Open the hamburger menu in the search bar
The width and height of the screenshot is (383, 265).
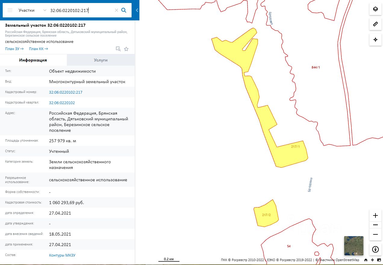10,10
